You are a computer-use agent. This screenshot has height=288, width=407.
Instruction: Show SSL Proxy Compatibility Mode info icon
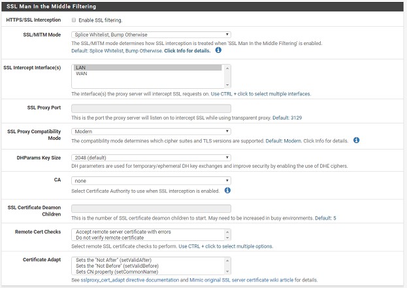[357, 140]
